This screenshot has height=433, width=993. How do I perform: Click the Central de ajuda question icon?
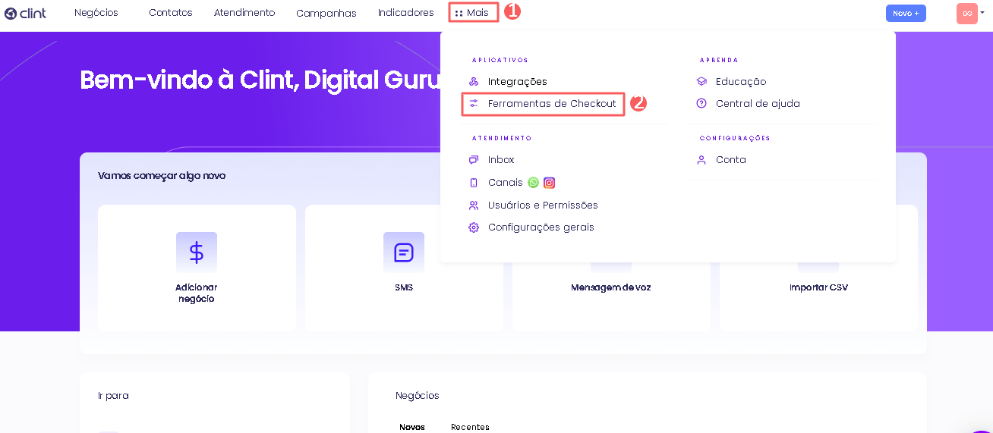(701, 104)
